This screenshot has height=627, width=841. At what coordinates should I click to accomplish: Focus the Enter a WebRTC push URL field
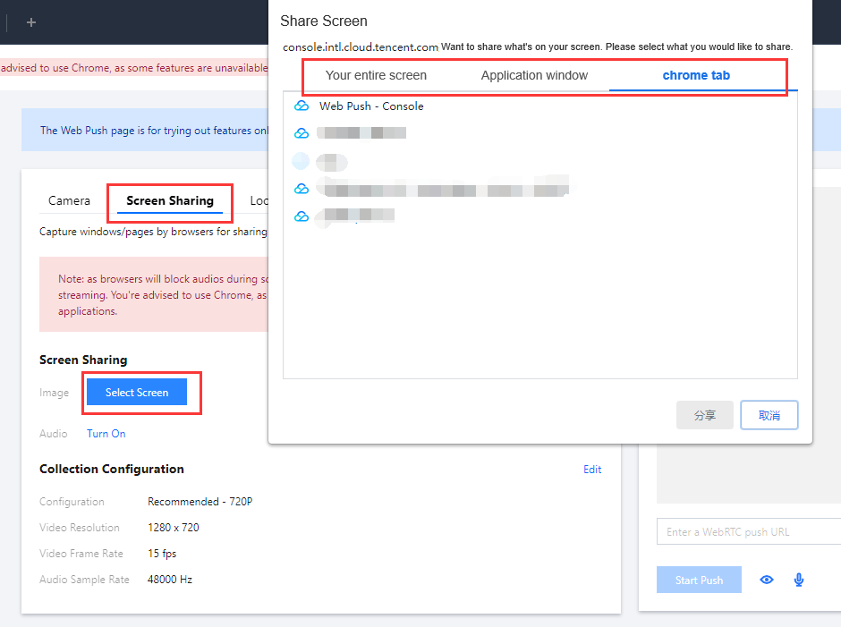click(749, 531)
